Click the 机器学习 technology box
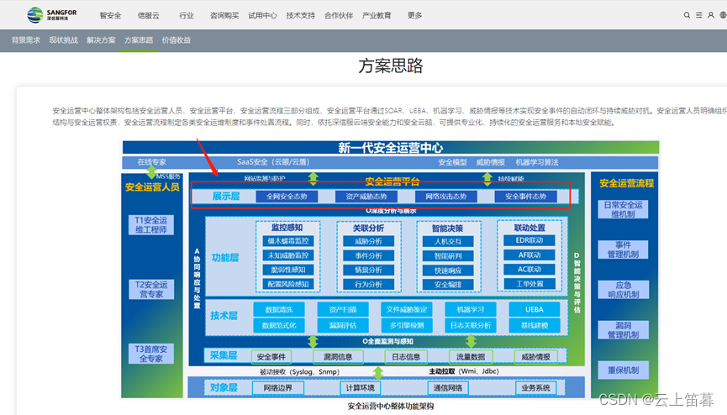The height and width of the screenshot is (415, 727). tap(470, 309)
